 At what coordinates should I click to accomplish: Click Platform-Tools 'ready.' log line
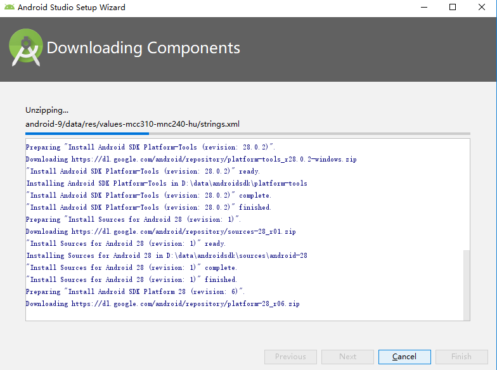click(x=143, y=171)
